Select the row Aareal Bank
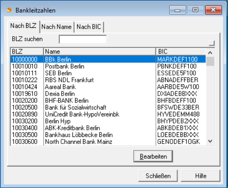The width and height of the screenshot is (228, 188). coord(108,87)
